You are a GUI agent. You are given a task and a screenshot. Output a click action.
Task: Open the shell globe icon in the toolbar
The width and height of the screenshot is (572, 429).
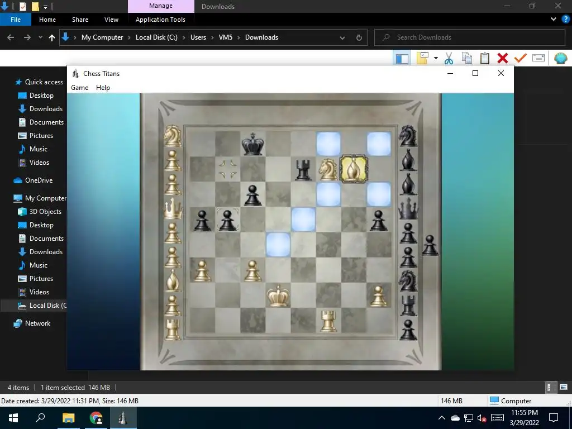pos(561,58)
